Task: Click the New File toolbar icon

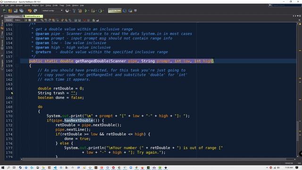Action: tap(4, 10)
